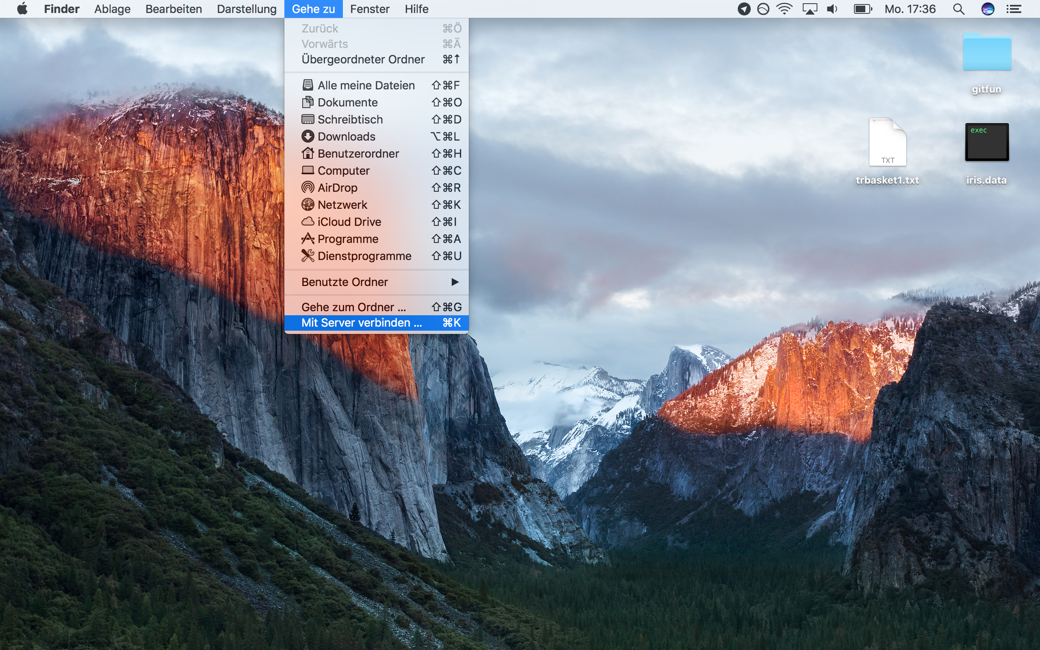Open battery status icon
The image size is (1040, 650).
[862, 9]
